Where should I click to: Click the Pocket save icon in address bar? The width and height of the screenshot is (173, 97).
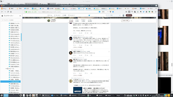[x=111, y=12]
